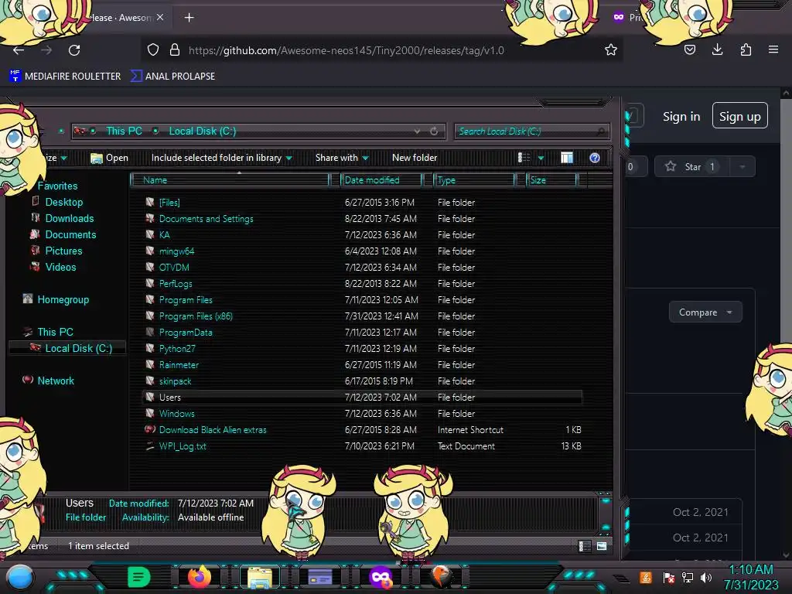Open MEDIAFIRE ROULETTER bookmark

pos(65,77)
